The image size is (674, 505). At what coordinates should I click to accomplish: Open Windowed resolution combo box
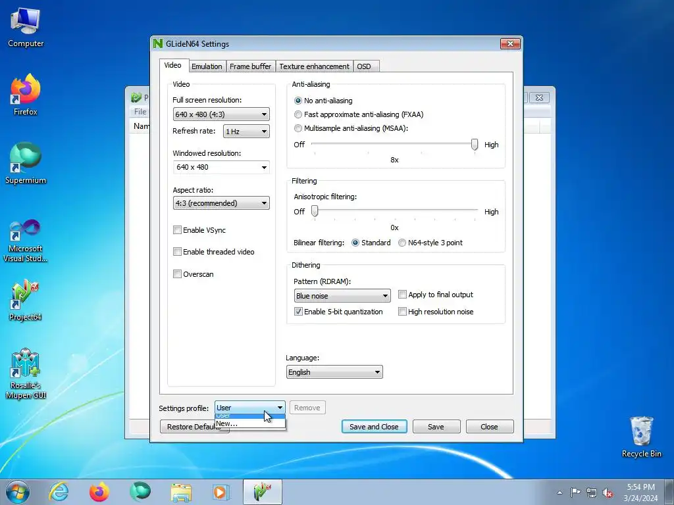[x=221, y=167]
